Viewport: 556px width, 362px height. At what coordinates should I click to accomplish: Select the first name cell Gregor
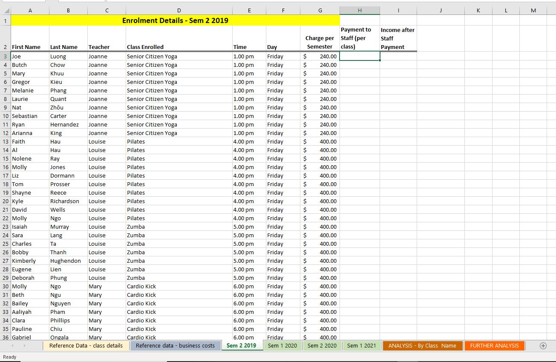point(30,82)
